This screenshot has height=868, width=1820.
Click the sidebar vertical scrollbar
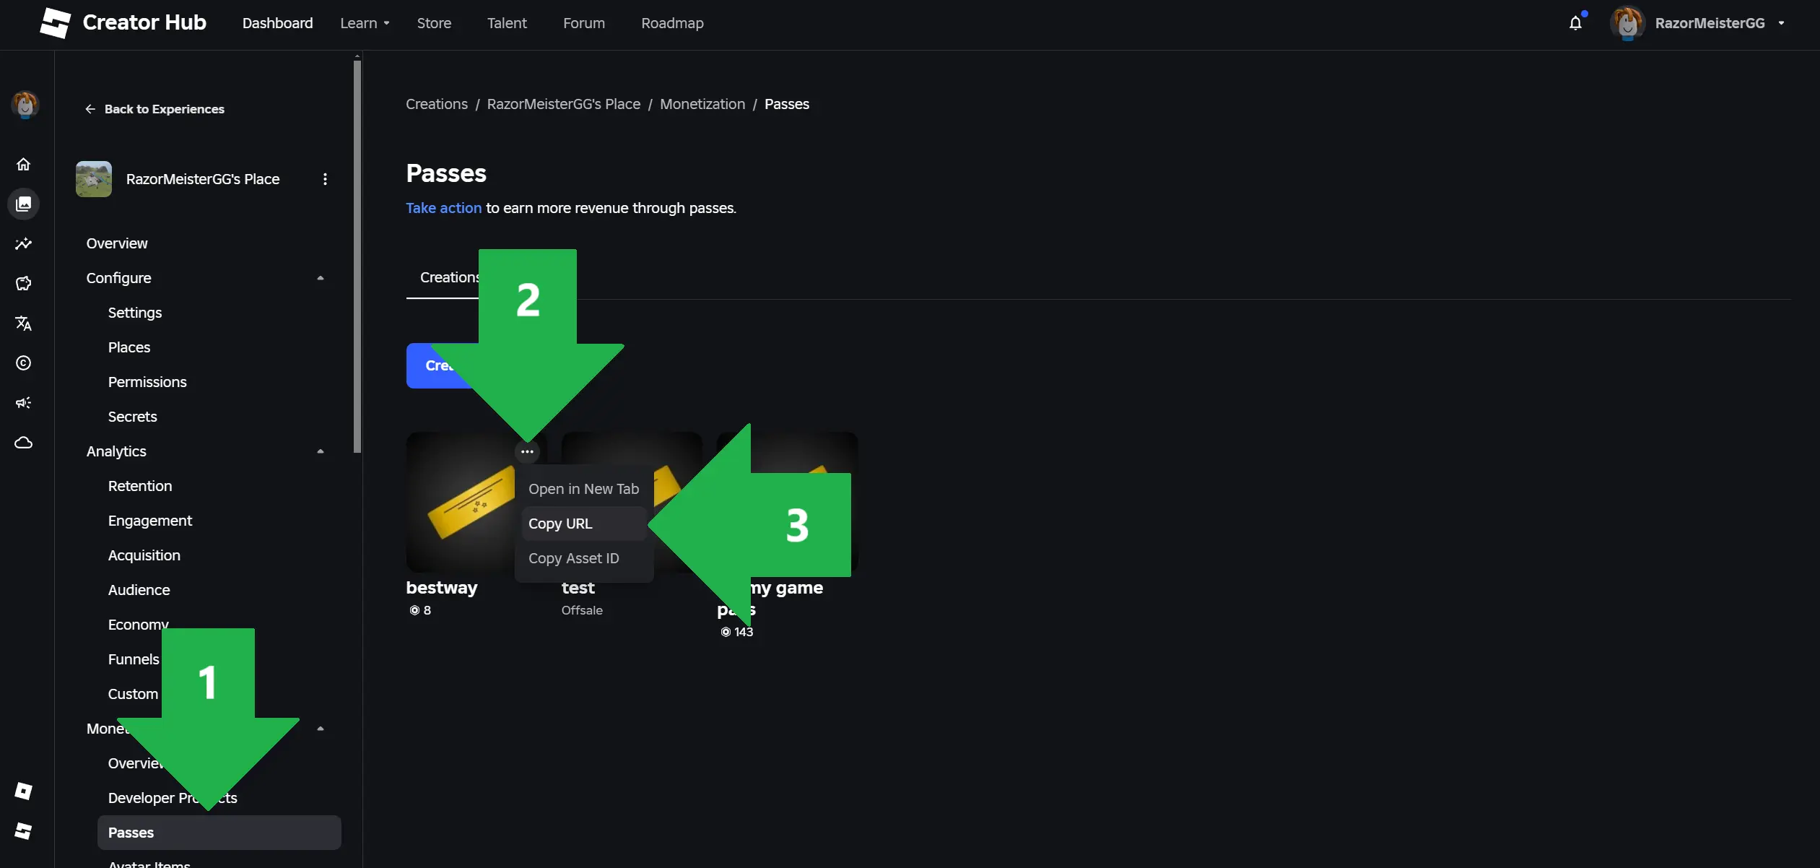tap(357, 256)
